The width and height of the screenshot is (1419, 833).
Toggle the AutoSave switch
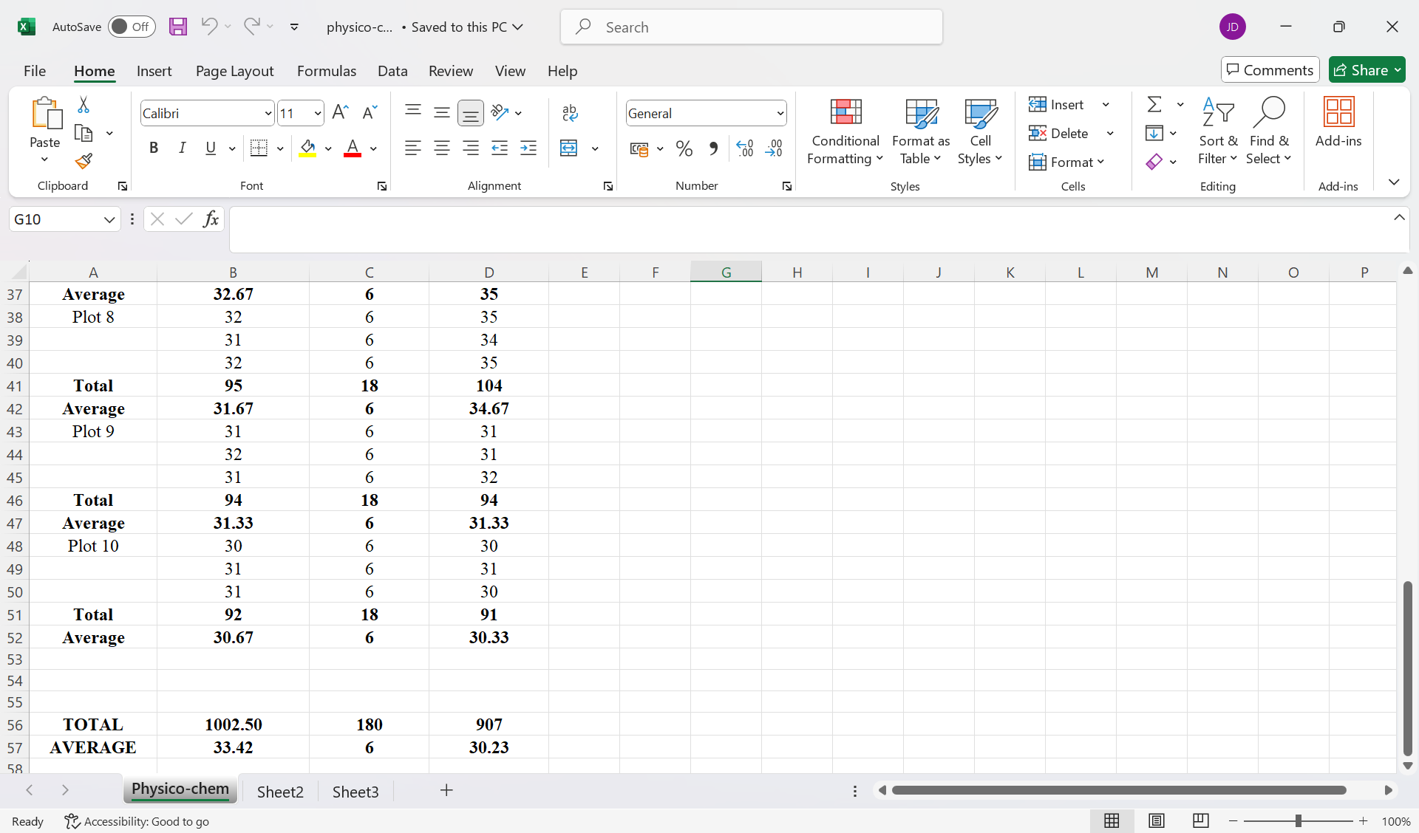132,27
